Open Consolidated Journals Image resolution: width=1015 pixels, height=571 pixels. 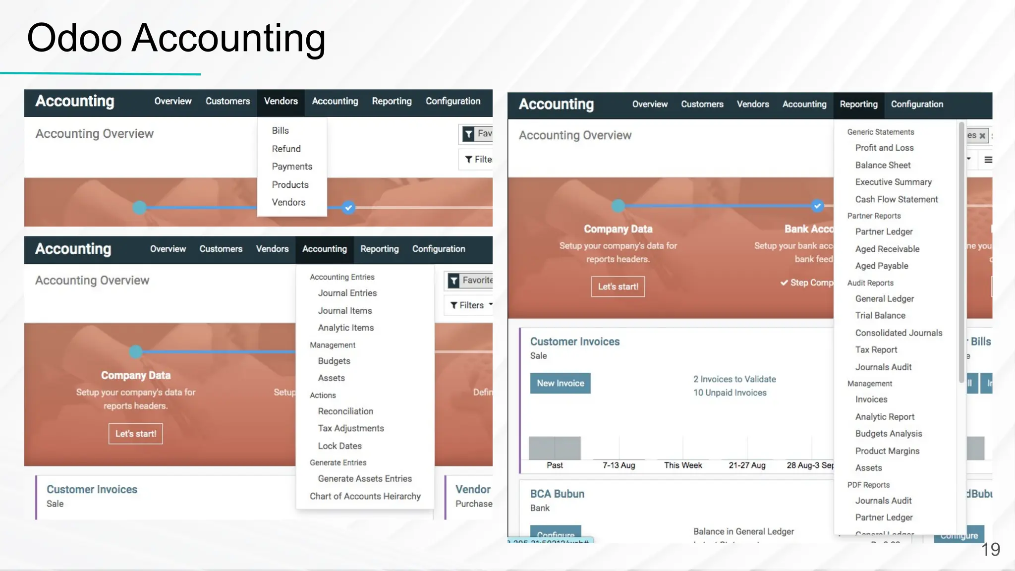899,333
